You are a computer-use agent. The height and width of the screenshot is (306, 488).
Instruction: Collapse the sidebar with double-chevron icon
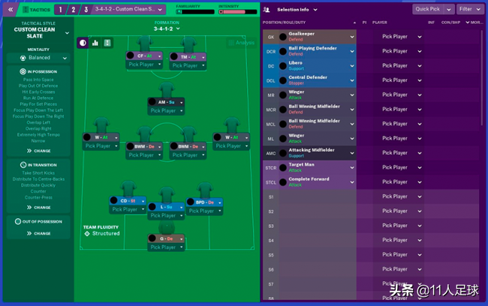pos(11,10)
